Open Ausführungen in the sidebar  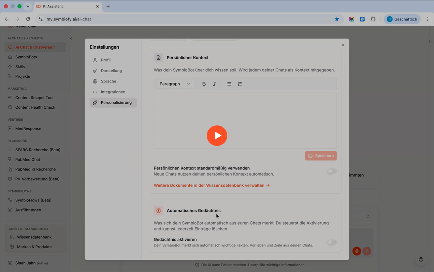[x=35, y=210]
